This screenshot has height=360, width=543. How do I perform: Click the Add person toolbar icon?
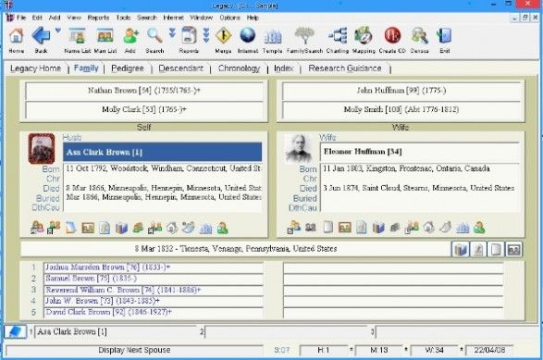click(130, 36)
